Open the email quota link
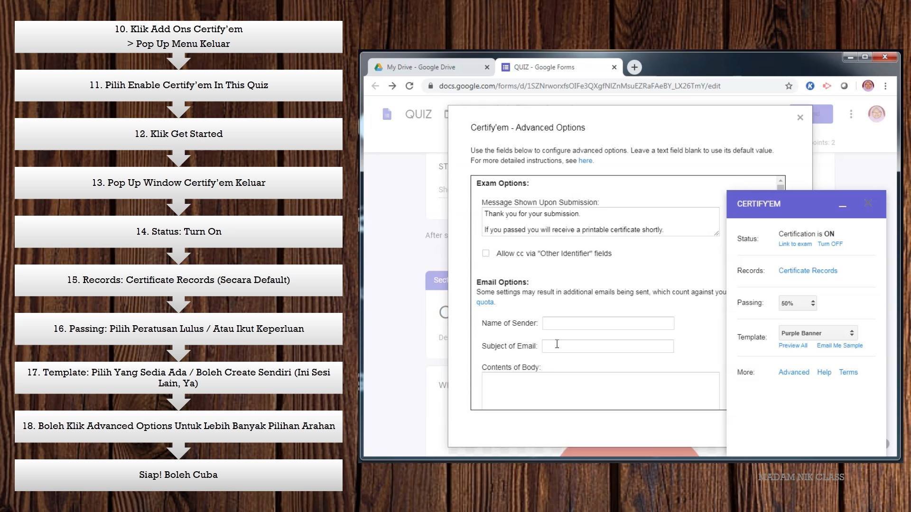Viewport: 911px width, 512px height. click(x=485, y=302)
